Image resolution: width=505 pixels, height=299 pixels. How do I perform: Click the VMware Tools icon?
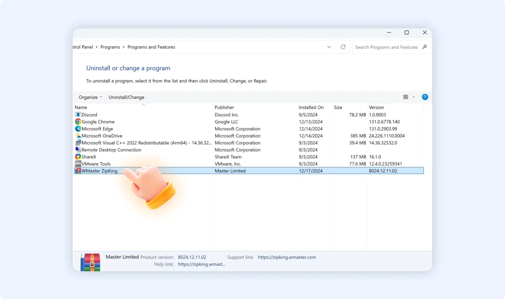[x=78, y=164]
